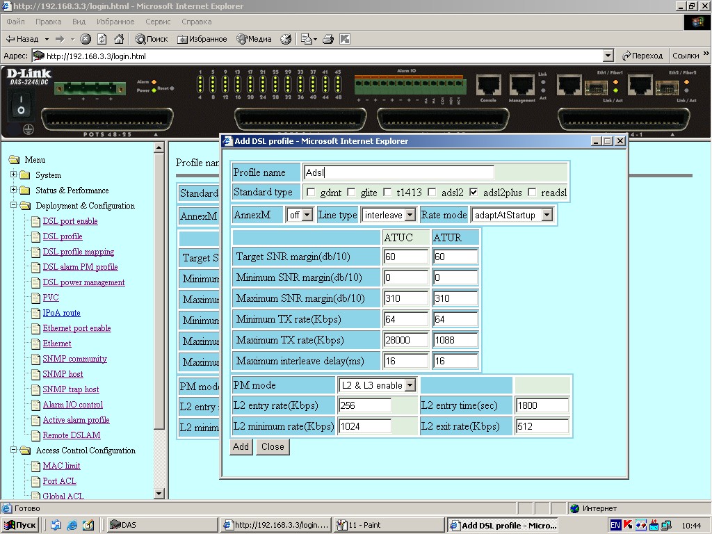Click the Stop button in browser toolbar
This screenshot has width=712, height=534.
click(x=86, y=39)
